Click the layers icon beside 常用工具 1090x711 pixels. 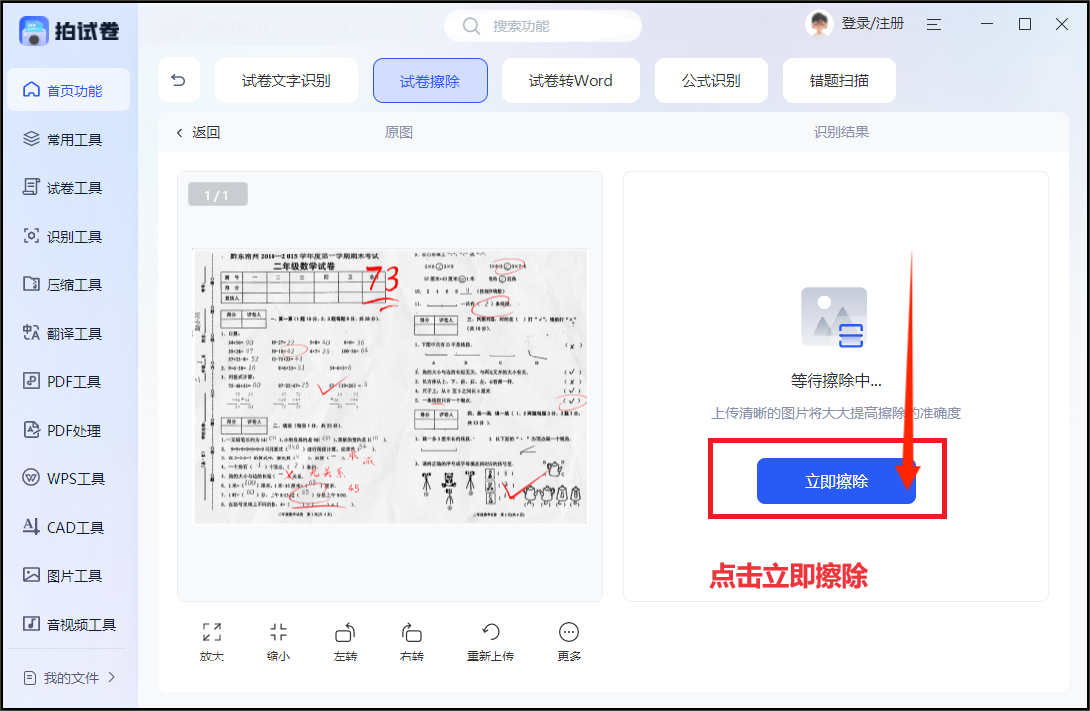(31, 139)
